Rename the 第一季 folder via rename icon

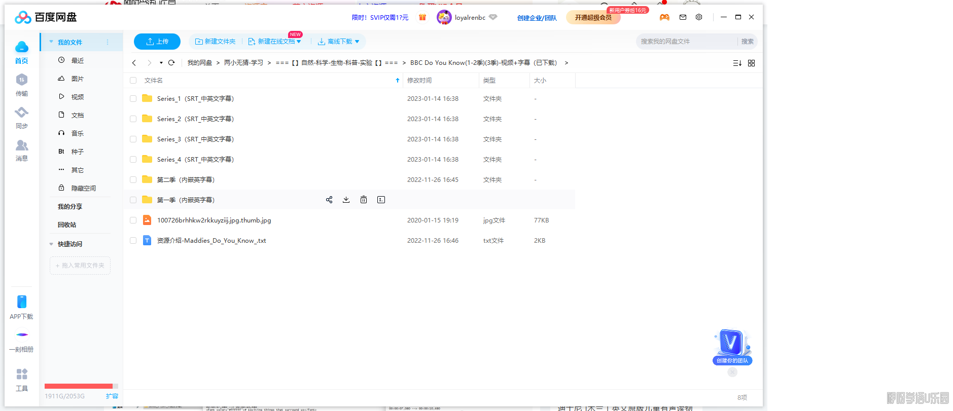coord(381,200)
